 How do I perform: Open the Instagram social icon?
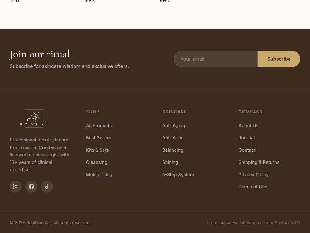(x=16, y=187)
